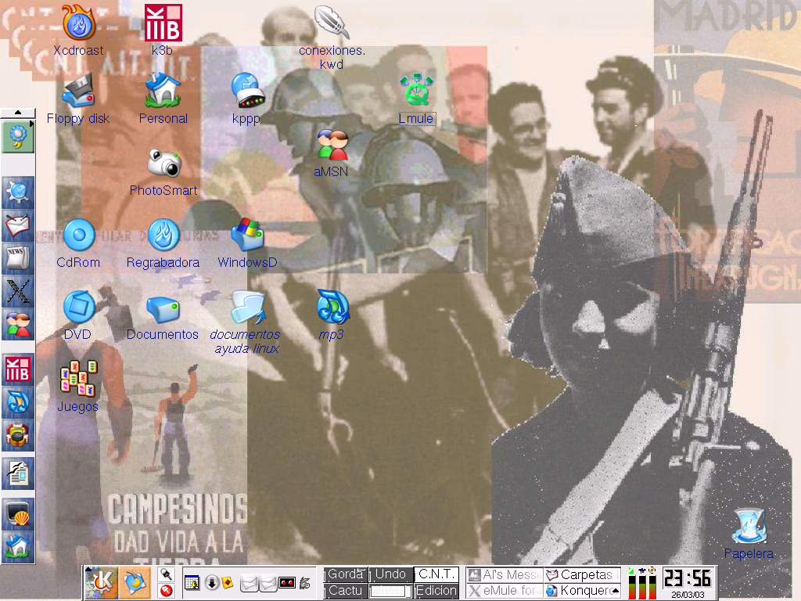
Task: Launch the red mixer icon in side panel
Action: [x=18, y=435]
